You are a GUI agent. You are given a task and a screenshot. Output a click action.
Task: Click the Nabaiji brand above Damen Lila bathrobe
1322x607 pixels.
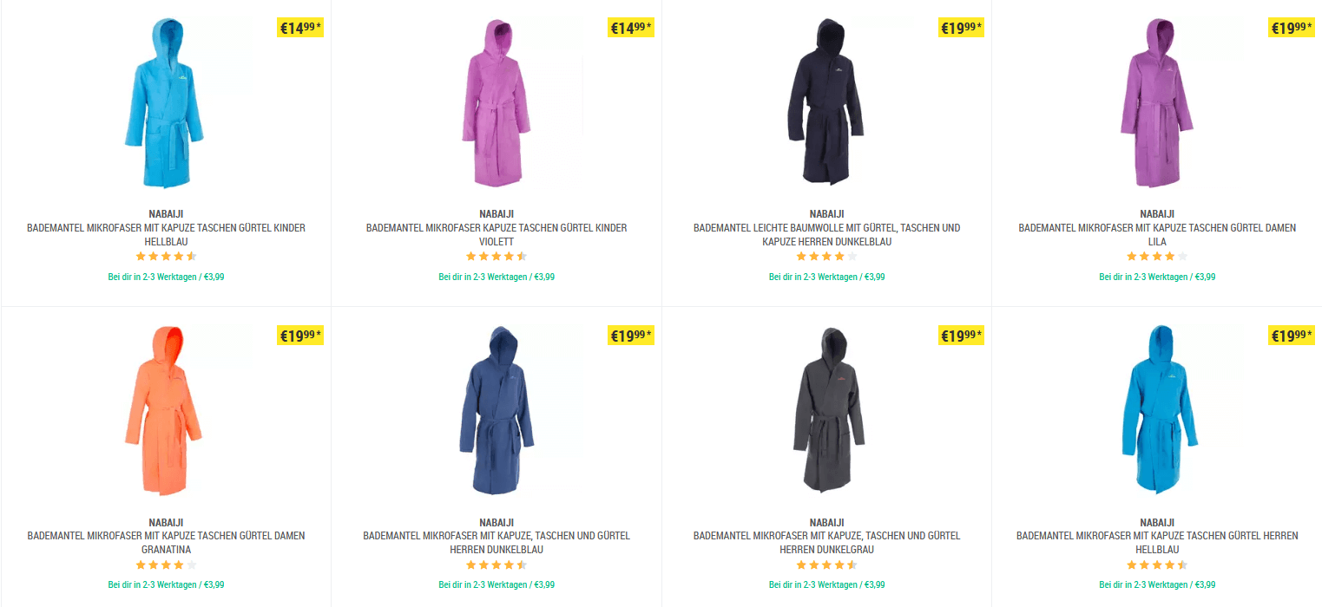click(x=1157, y=213)
